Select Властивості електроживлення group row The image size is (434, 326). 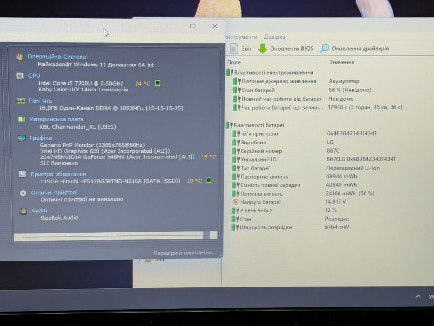pyautogui.click(x=270, y=72)
